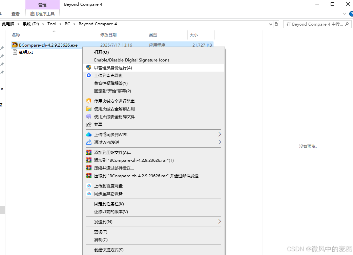Select the 密钥.txt file icon
The image size is (353, 255).
click(15, 52)
